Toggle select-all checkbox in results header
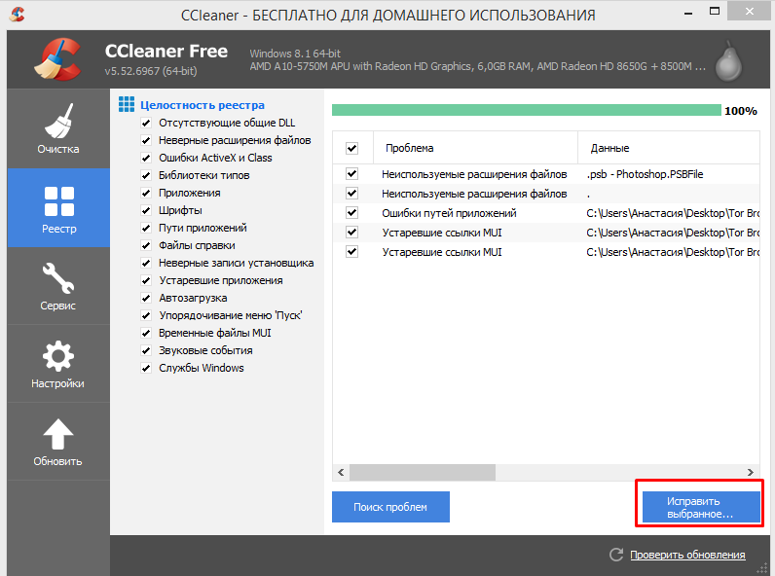Viewport: 775px width, 576px height. (351, 148)
